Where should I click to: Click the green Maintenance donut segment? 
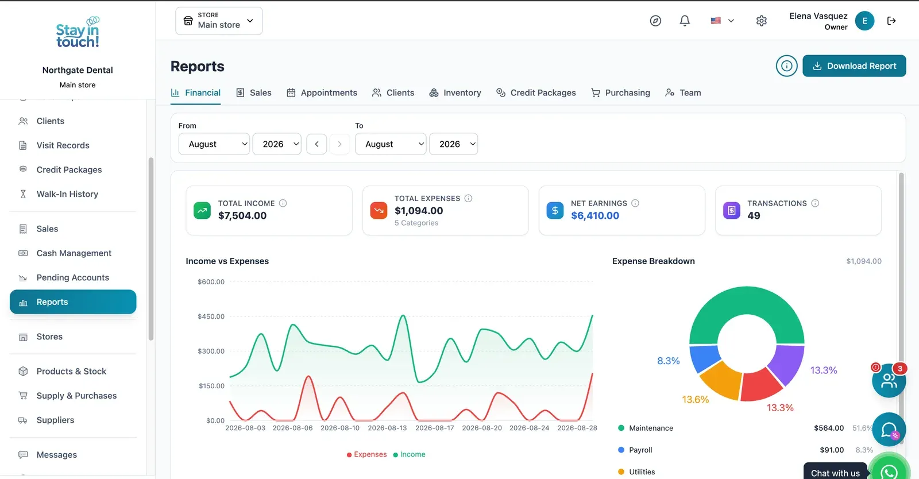pos(747,300)
